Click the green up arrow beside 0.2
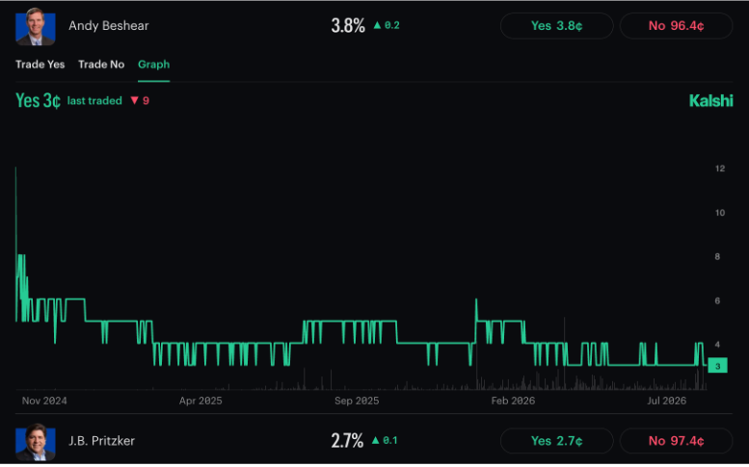 click(x=377, y=25)
